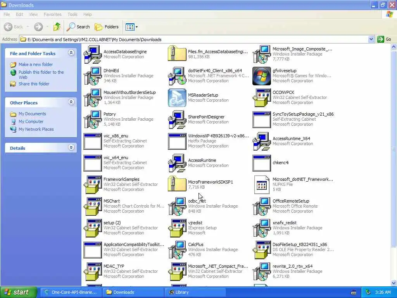Select the wic_x64_enu cabinet icon
The height and width of the screenshot is (298, 397).
click(93, 163)
